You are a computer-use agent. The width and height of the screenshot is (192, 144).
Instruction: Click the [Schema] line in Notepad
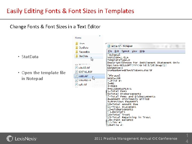(114, 55)
